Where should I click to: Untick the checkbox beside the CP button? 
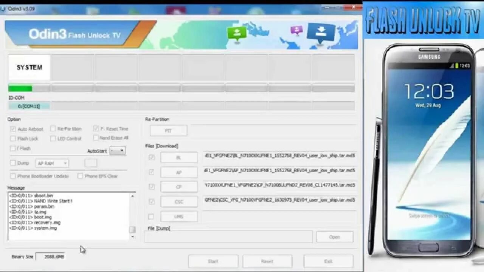(x=152, y=187)
